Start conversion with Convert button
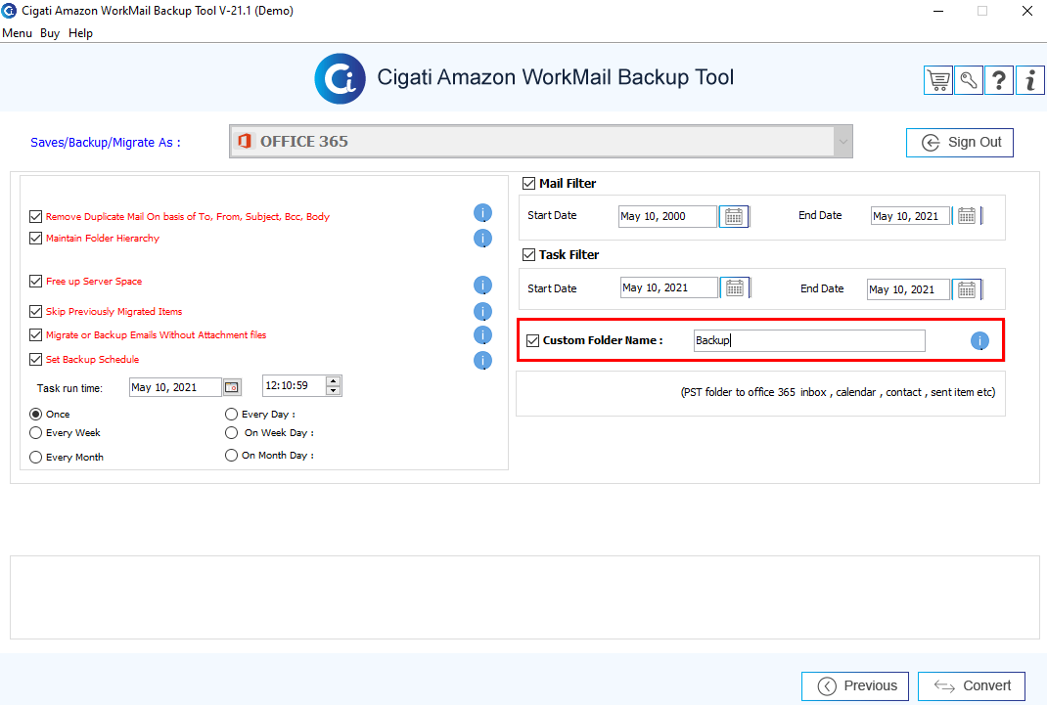The width and height of the screenshot is (1047, 705). [972, 686]
